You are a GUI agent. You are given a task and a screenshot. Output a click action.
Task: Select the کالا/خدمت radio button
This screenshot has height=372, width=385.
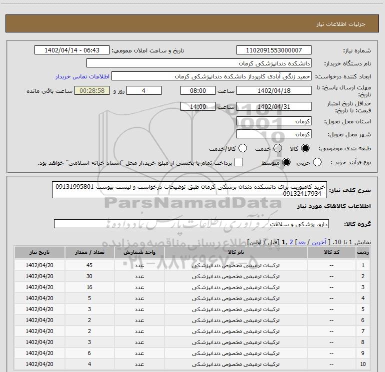pyautogui.click(x=243, y=148)
